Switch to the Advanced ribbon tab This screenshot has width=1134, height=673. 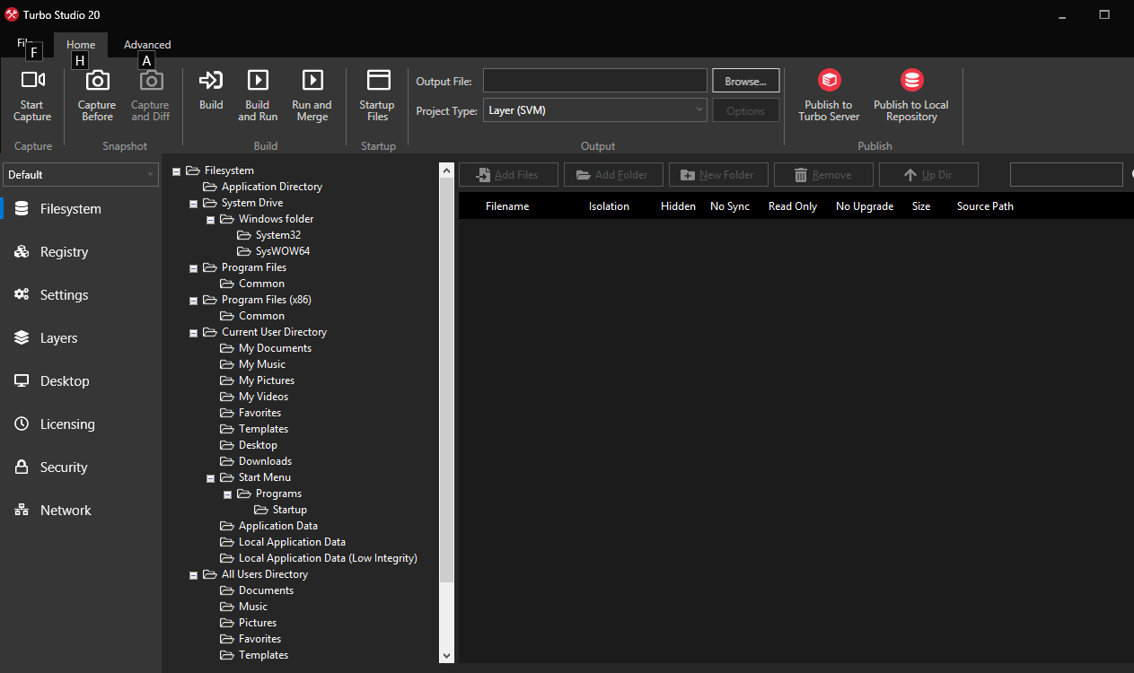tap(147, 45)
